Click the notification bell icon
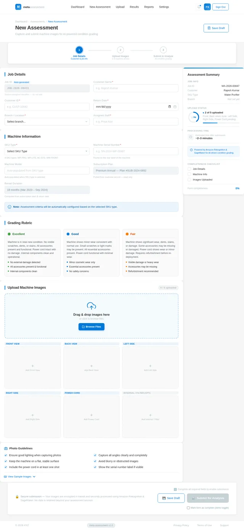 click(199, 7)
